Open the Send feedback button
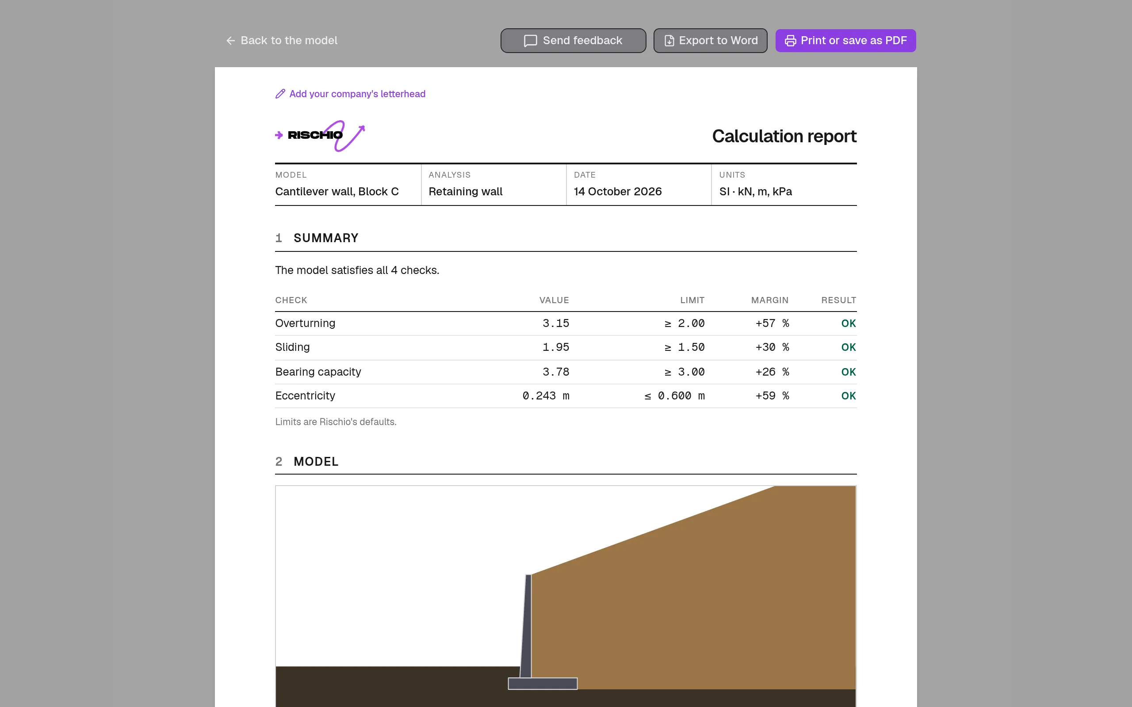 click(573, 41)
